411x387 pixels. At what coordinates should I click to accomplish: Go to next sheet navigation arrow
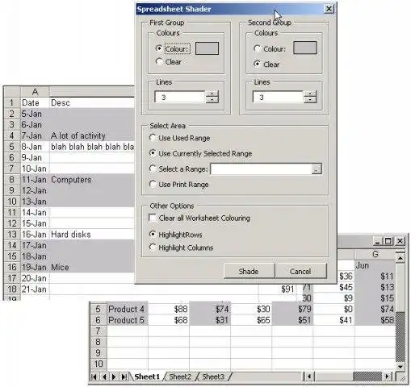point(114,377)
